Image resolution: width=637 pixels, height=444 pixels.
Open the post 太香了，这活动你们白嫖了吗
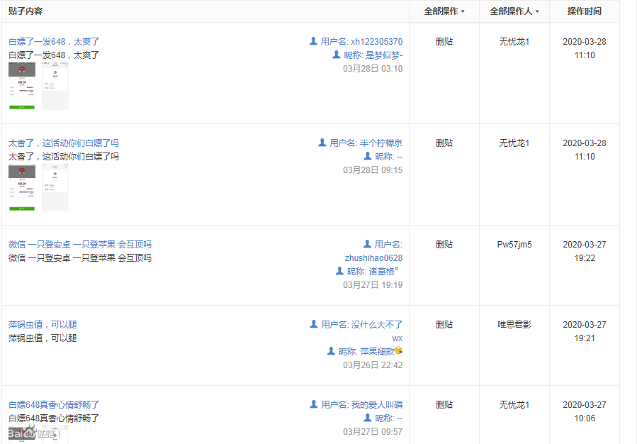[64, 143]
